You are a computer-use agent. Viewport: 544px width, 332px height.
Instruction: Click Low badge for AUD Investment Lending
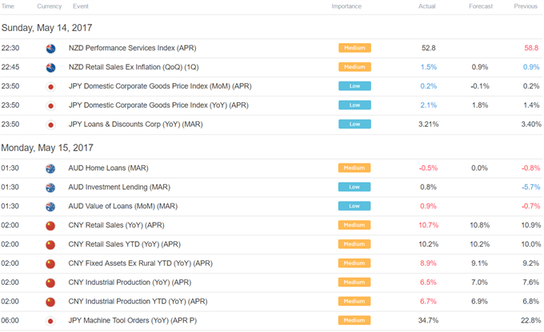coord(354,187)
